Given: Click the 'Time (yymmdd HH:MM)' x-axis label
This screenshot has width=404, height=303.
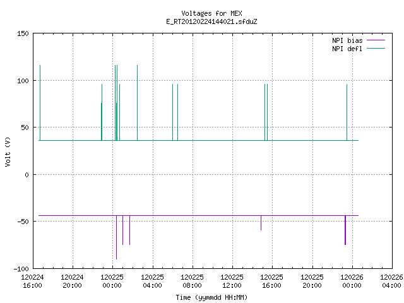Looking at the screenshot, I should tap(211, 297).
